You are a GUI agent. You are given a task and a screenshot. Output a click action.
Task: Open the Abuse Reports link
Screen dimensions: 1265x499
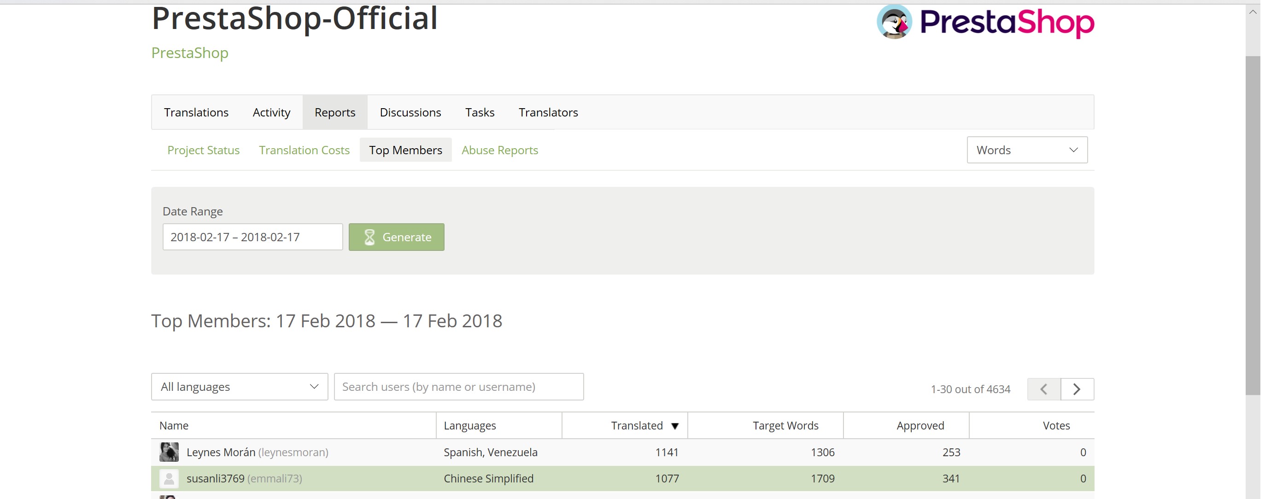click(499, 150)
